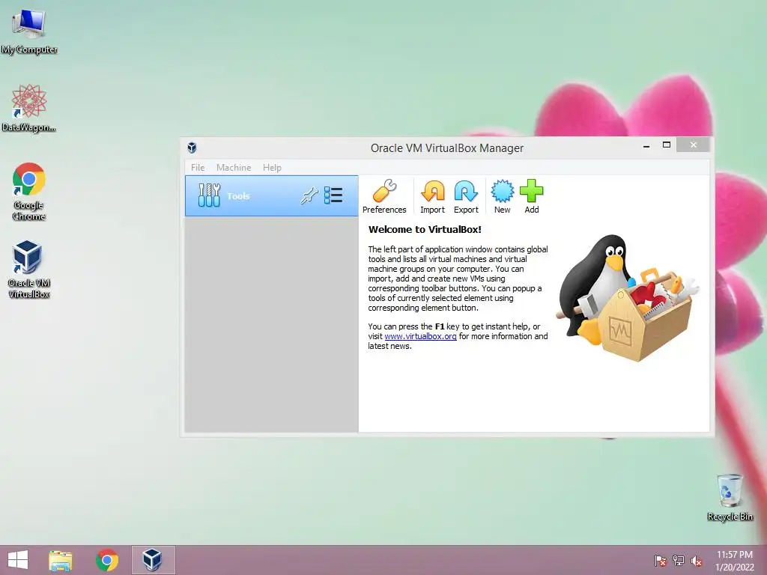Click the pin icon on Tools item
The height and width of the screenshot is (575, 767).
[x=309, y=195]
